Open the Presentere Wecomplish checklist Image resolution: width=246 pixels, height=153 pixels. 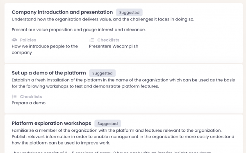tap(114, 46)
